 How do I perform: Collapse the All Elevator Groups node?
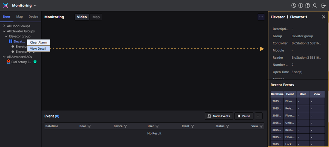pyautogui.click(x=4, y=31)
